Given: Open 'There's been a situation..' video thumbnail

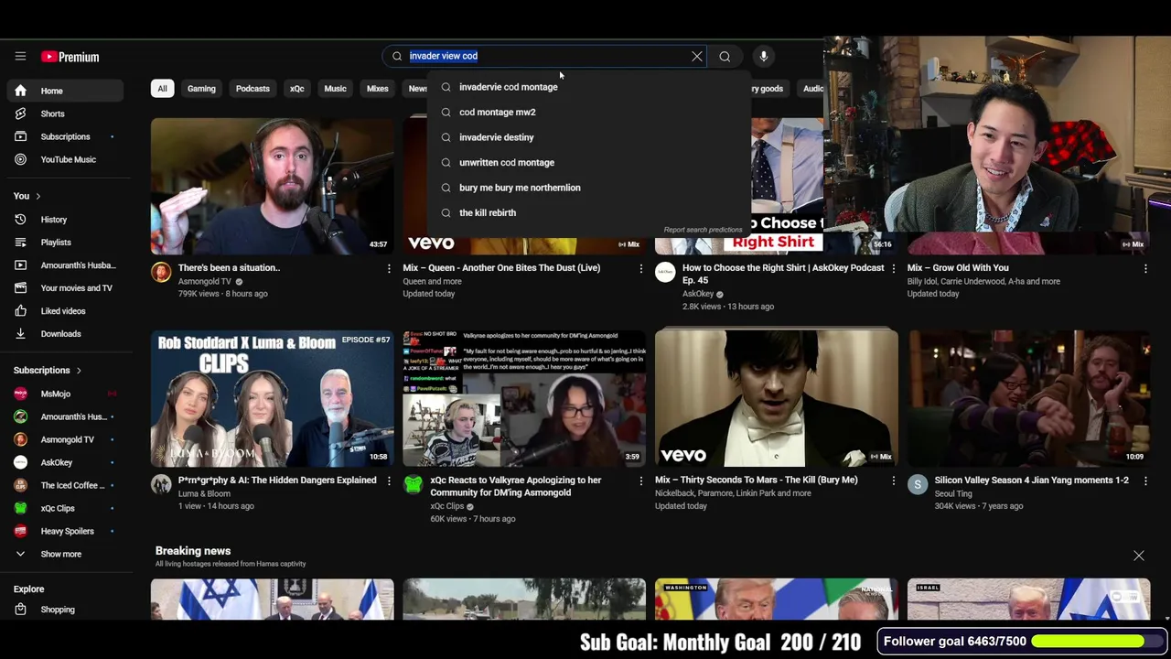Looking at the screenshot, I should 273,186.
